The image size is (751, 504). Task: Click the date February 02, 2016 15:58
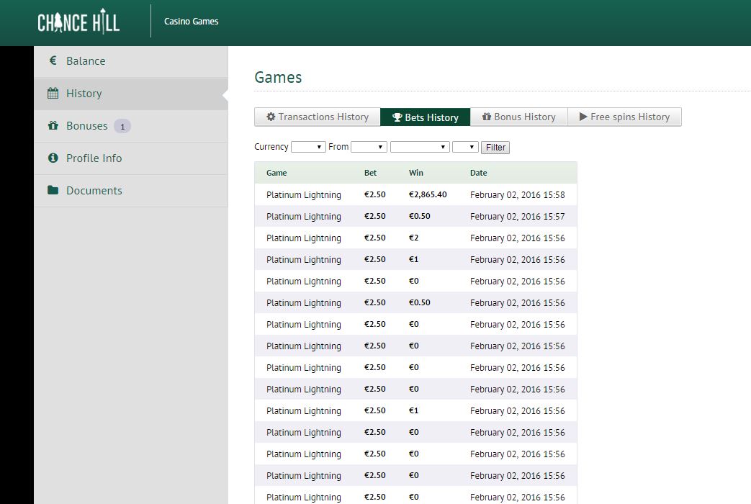point(517,195)
